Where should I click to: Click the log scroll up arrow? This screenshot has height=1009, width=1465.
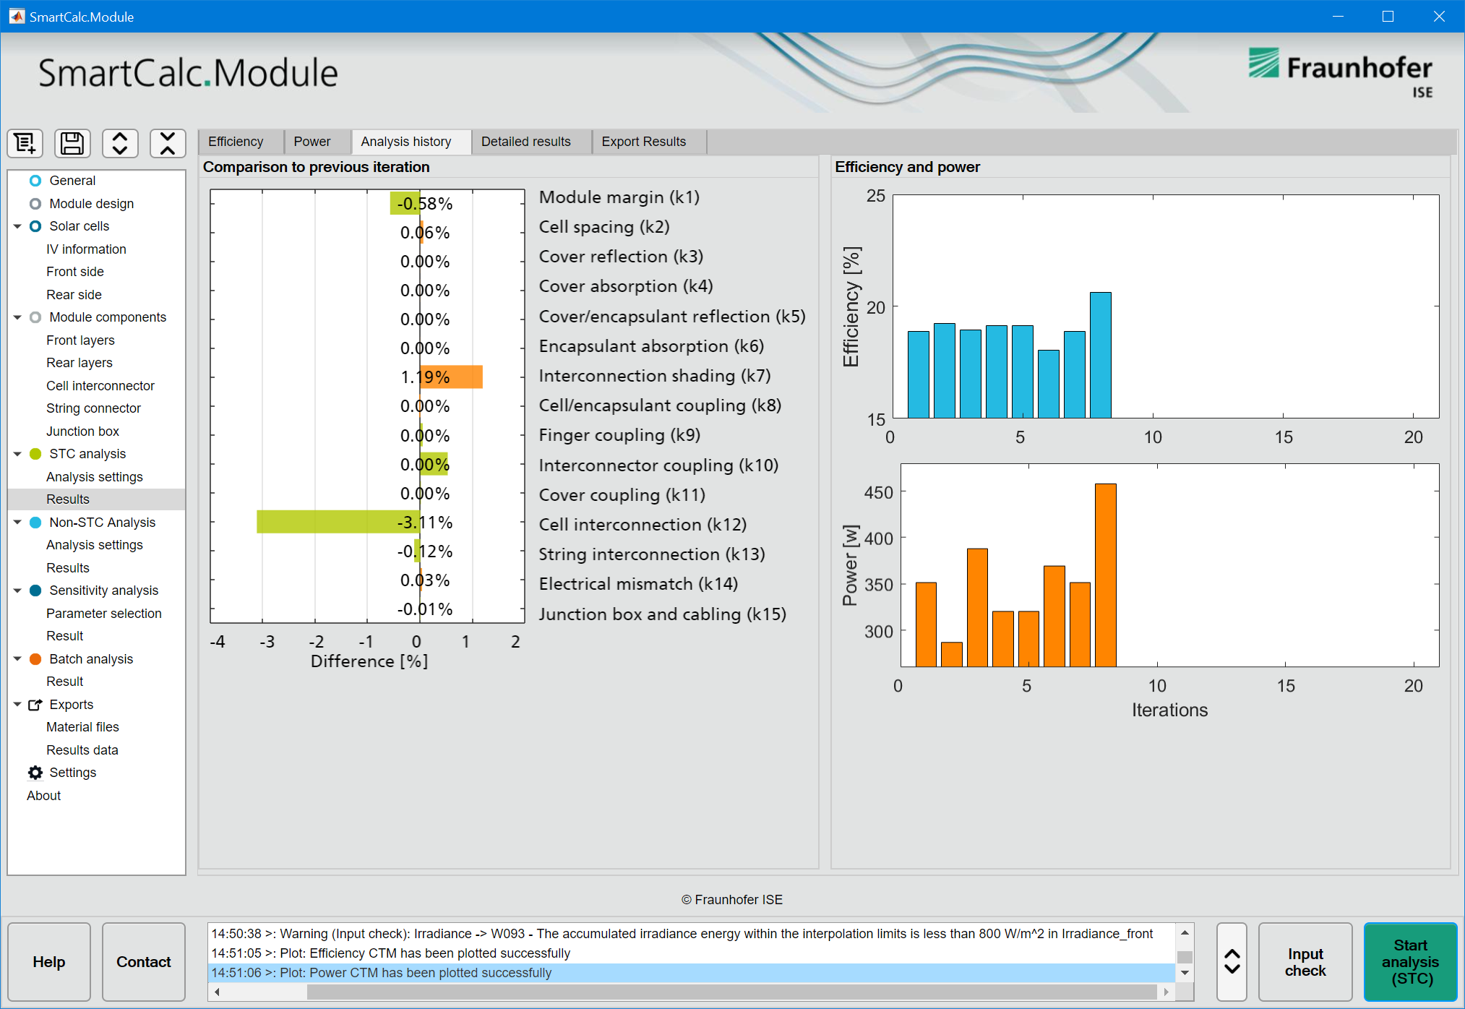click(1185, 932)
